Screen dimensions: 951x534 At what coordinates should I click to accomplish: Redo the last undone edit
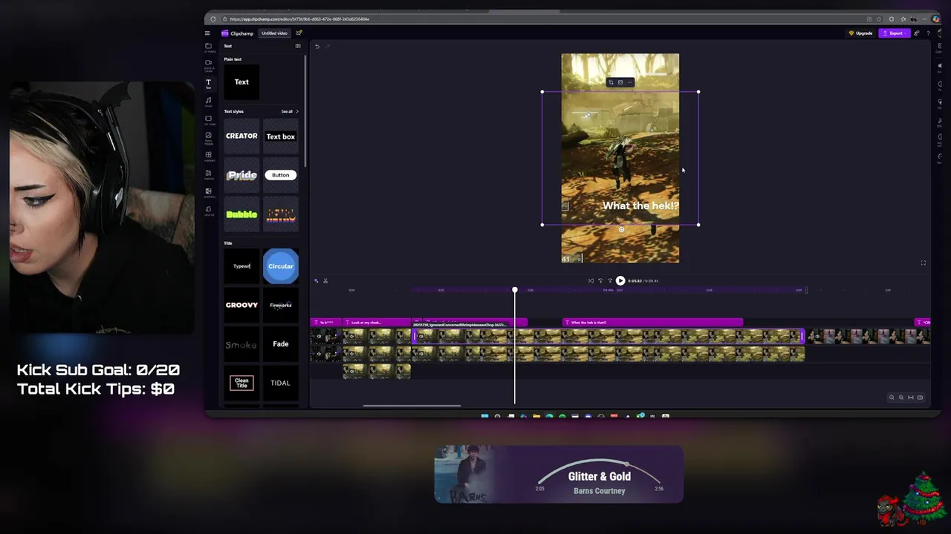(328, 47)
